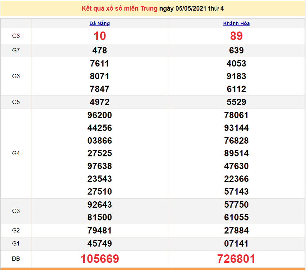Click Đà Nẵng G2 number 79481
The height and width of the screenshot is (271, 306).
[100, 231]
